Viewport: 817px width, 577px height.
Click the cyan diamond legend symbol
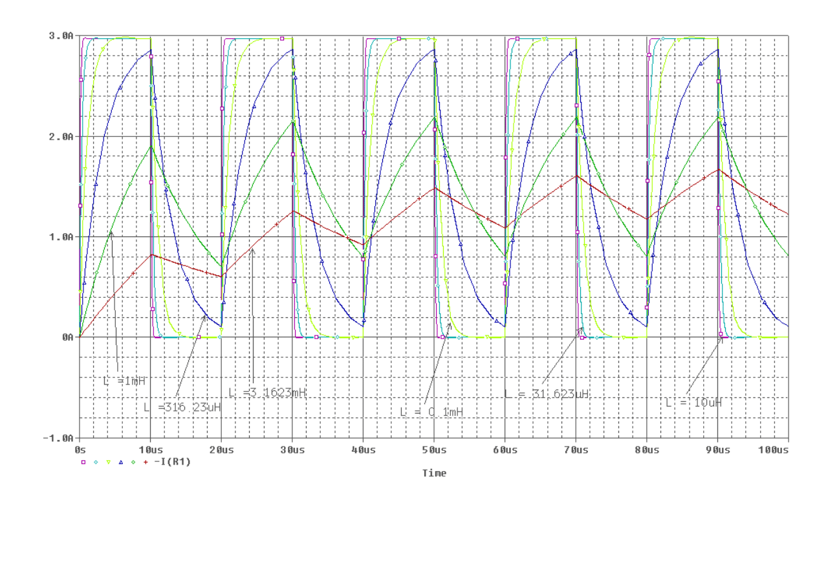tap(96, 462)
